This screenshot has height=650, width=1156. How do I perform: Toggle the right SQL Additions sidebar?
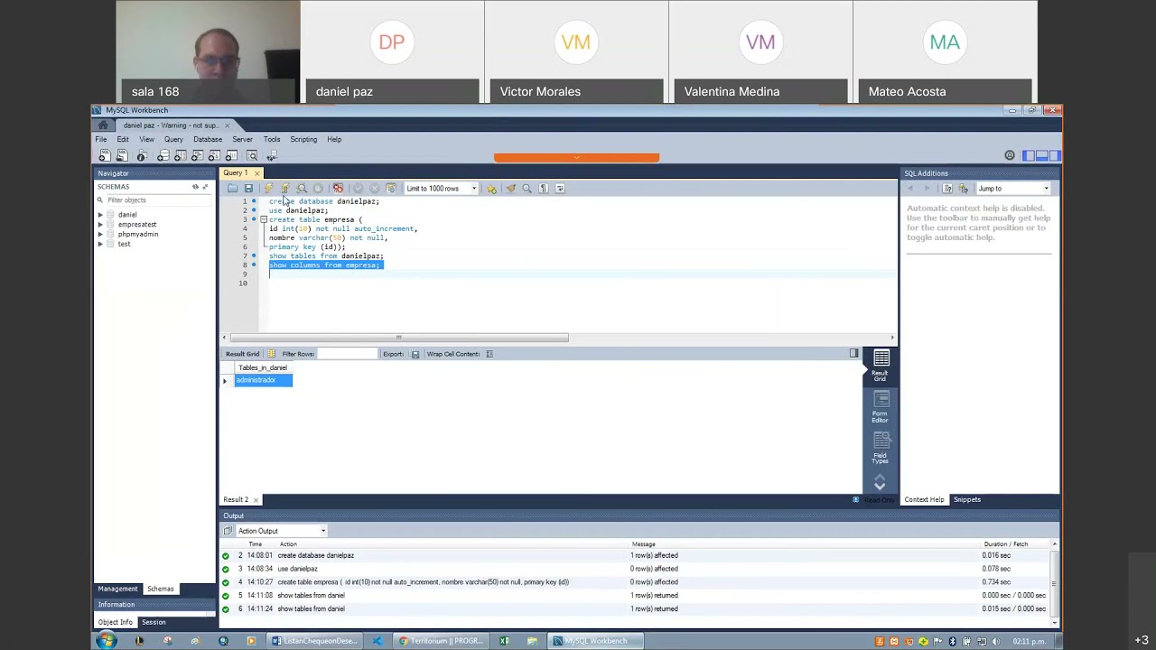[1054, 156]
